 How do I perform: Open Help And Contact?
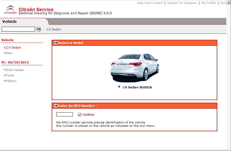click(x=150, y=3)
